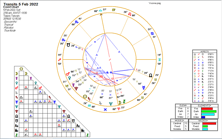The width and height of the screenshot is (222, 139).
Task: Click the red Mars glyph in the chart wheel
Action: tap(68, 74)
